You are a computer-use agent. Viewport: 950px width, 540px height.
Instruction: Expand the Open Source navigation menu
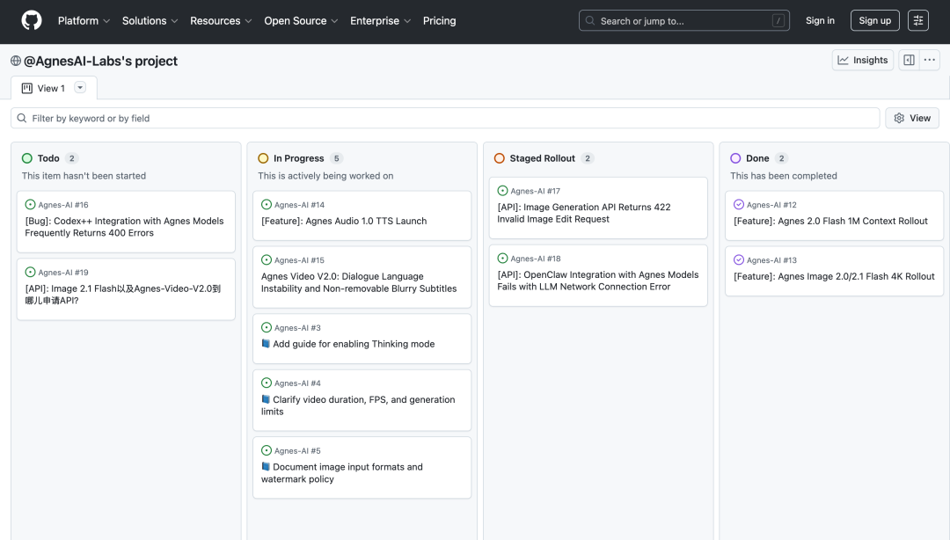[x=301, y=20]
